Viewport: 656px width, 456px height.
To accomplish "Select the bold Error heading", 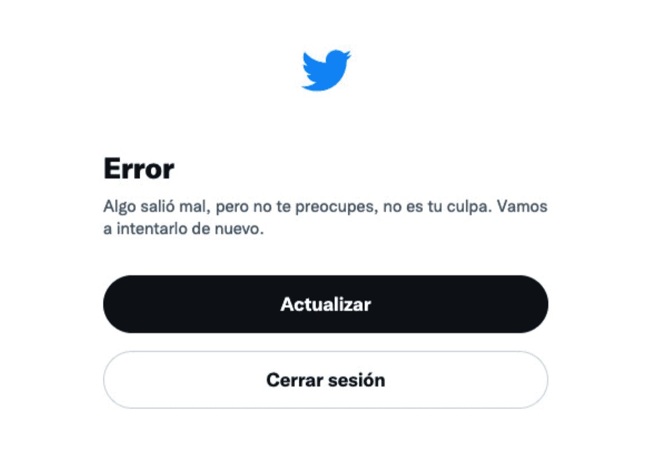I will point(139,168).
